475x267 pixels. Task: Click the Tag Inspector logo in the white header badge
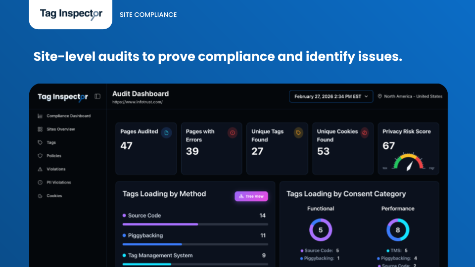(71, 14)
